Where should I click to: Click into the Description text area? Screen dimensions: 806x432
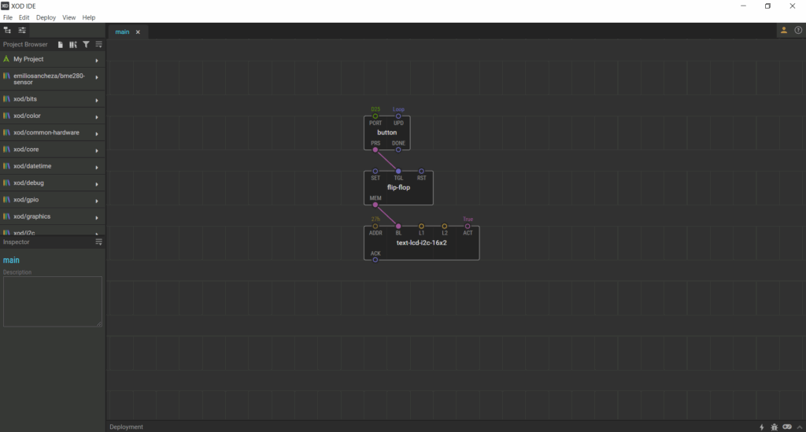[x=53, y=301]
